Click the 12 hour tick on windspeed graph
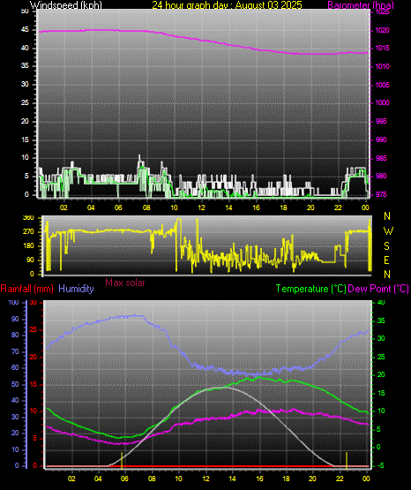 [x=201, y=207]
